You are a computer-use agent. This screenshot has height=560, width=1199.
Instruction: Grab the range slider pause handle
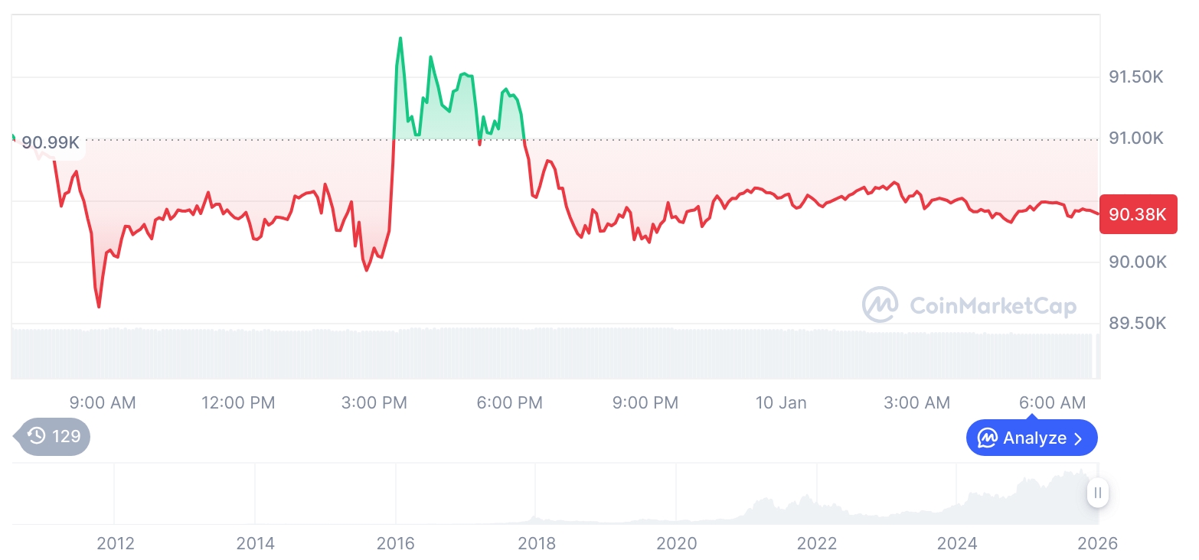point(1098,493)
